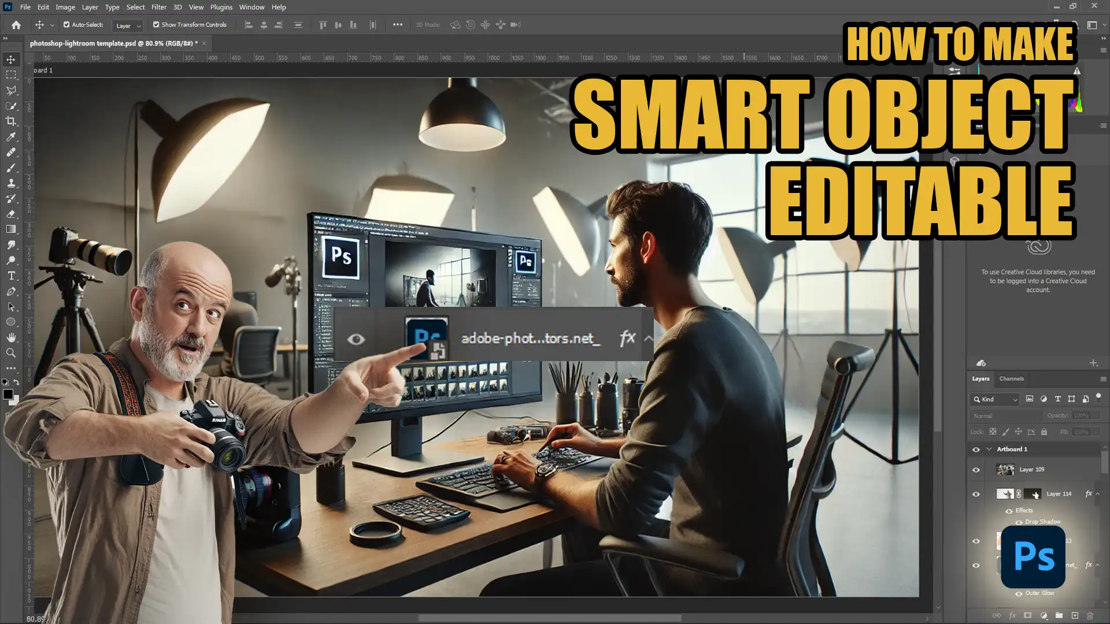Screen dimensions: 1110x624
Task: Click Create new group folder icon
Action: 1059,616
